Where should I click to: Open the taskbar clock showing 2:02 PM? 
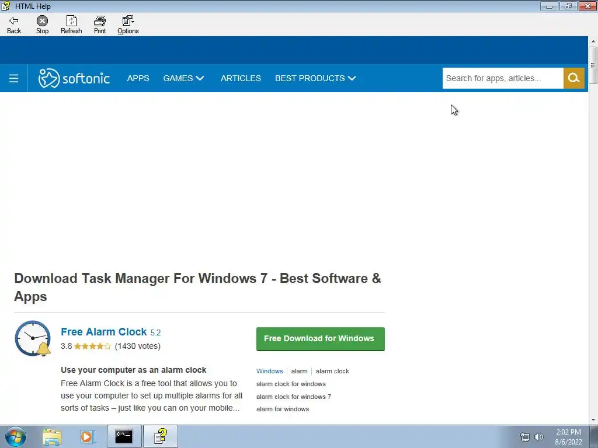click(x=568, y=437)
